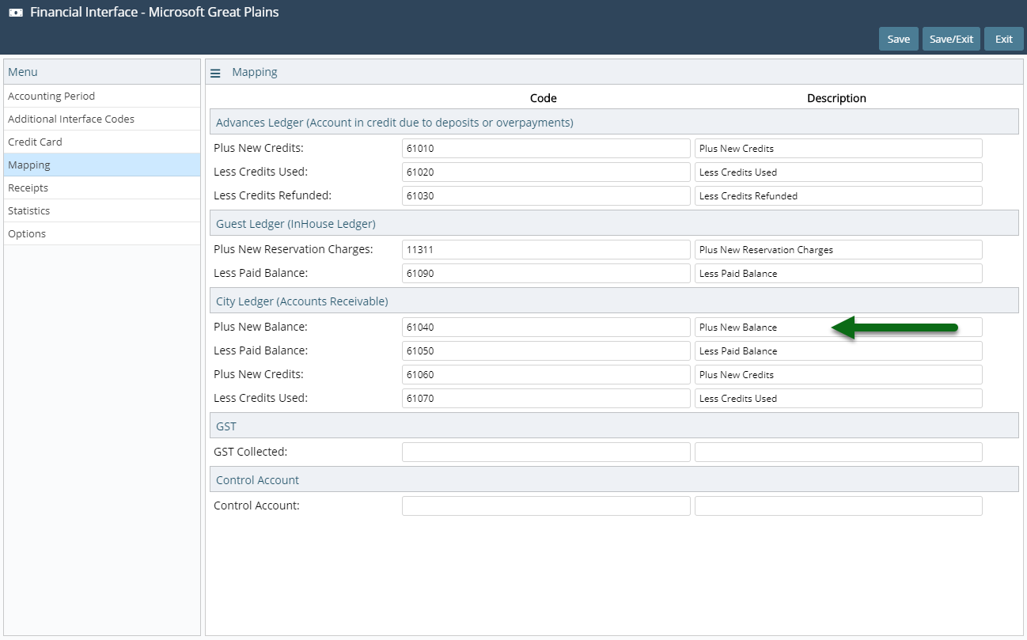The height and width of the screenshot is (640, 1027).
Task: Click Guest Ledger Less Paid Balance description
Action: pos(839,273)
